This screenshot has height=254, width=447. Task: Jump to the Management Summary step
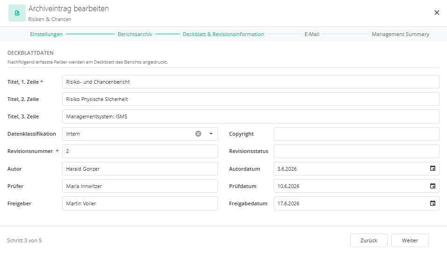[400, 34]
